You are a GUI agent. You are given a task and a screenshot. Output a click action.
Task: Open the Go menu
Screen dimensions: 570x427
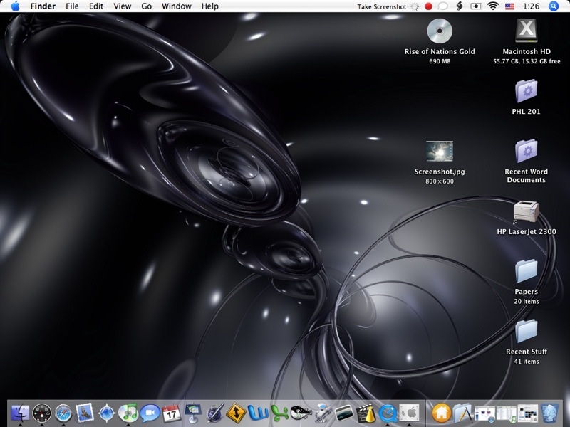pyautogui.click(x=146, y=6)
